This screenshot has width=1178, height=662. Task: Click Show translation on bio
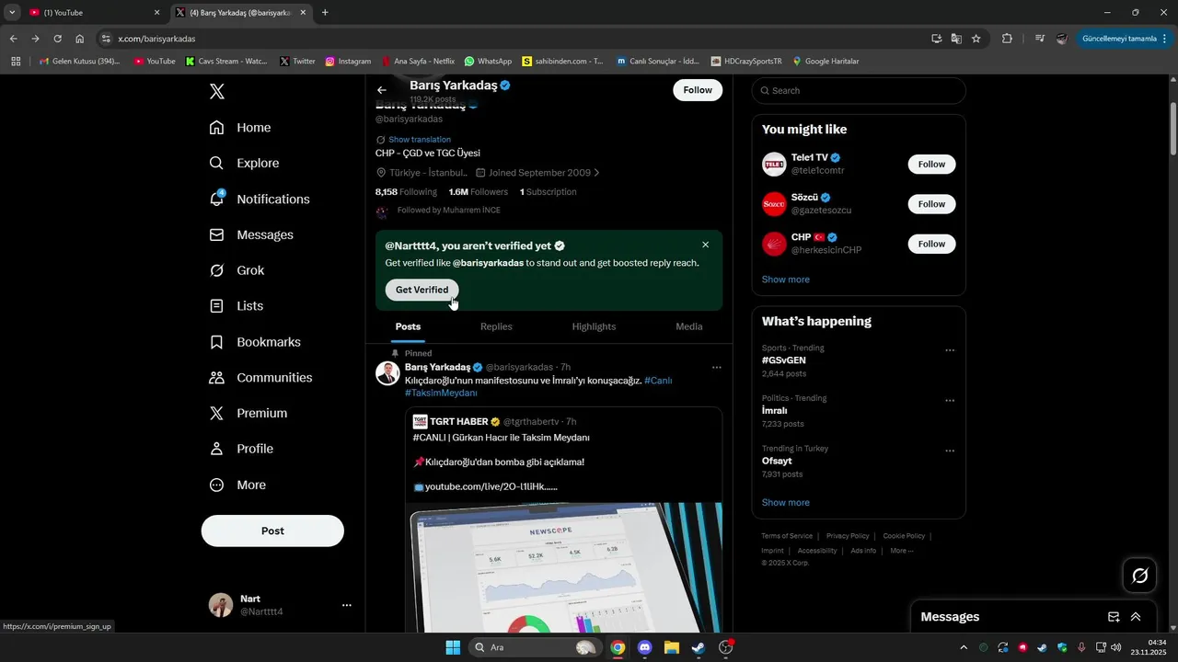pos(420,140)
